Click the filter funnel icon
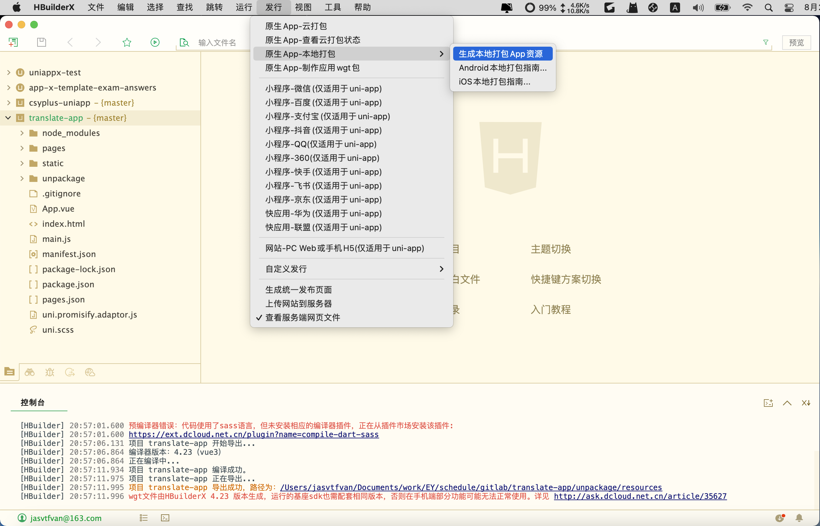 [766, 42]
